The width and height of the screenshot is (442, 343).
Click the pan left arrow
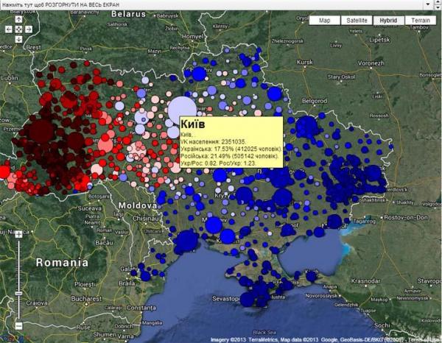tap(9, 29)
